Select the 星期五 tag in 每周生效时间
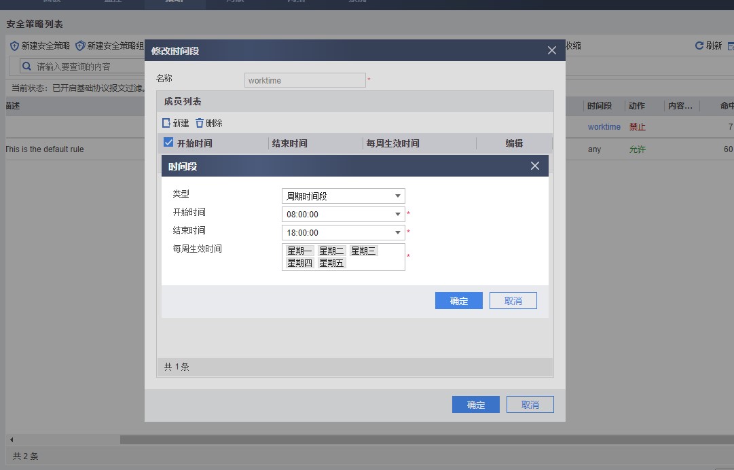Screen dimensions: 734x470 [332, 263]
